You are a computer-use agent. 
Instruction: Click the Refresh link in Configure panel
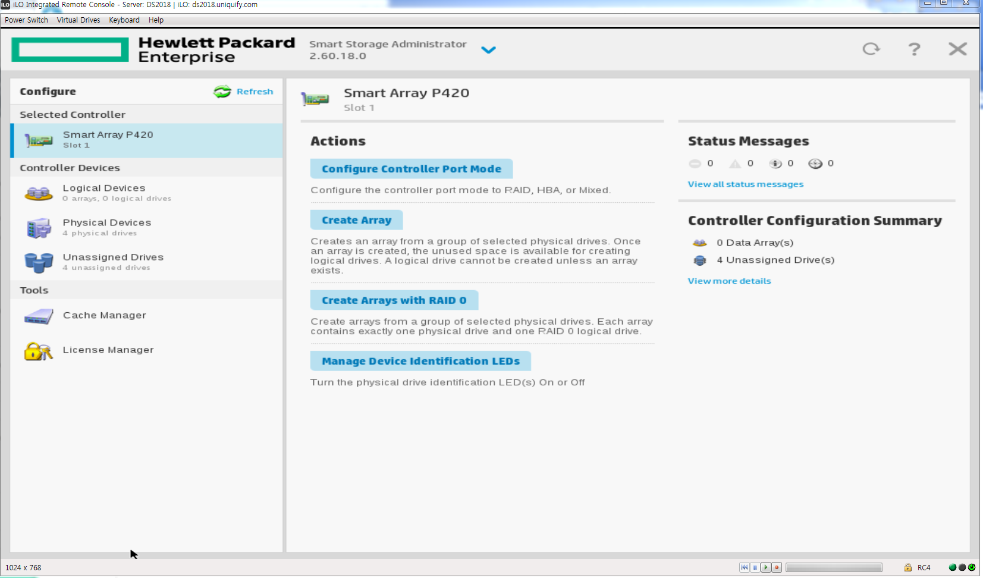(255, 92)
